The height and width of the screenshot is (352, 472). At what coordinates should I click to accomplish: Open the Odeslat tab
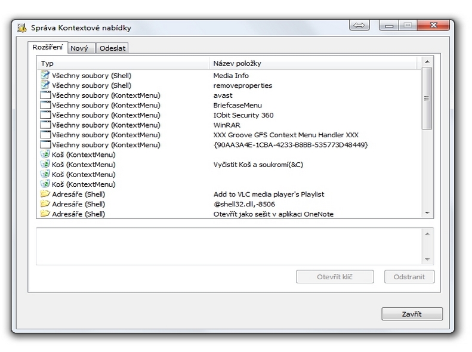tap(112, 48)
